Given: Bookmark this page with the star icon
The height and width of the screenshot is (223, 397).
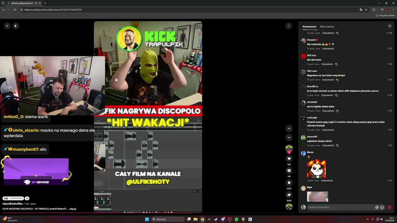Looking at the screenshot, I should click(366, 10).
